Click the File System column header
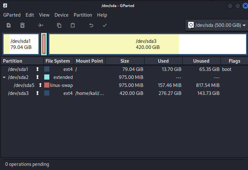Image resolution: width=248 pixels, height=170 pixels. [58, 61]
